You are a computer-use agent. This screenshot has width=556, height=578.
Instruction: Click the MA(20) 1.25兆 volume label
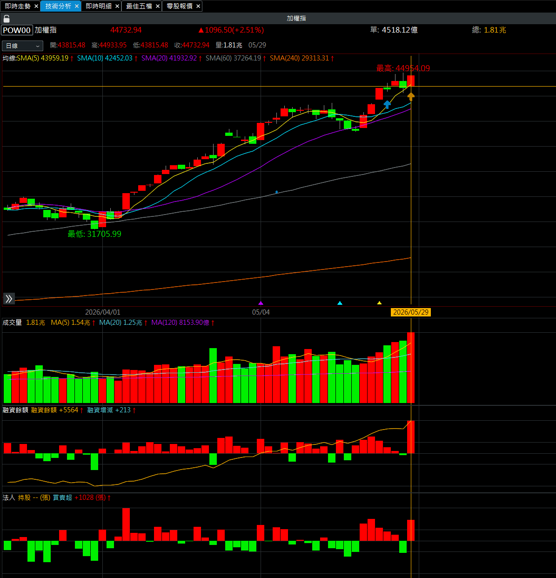click(123, 323)
